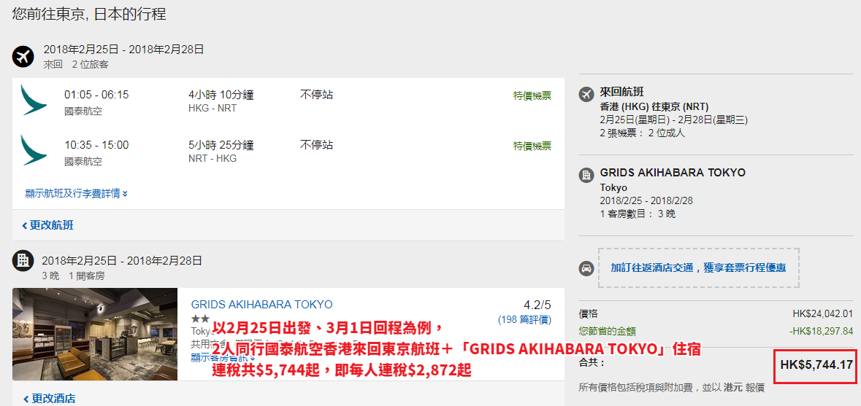Image resolution: width=861 pixels, height=406 pixels.
Task: Click the hotel building icon beside the stay dates
Action: [23, 260]
